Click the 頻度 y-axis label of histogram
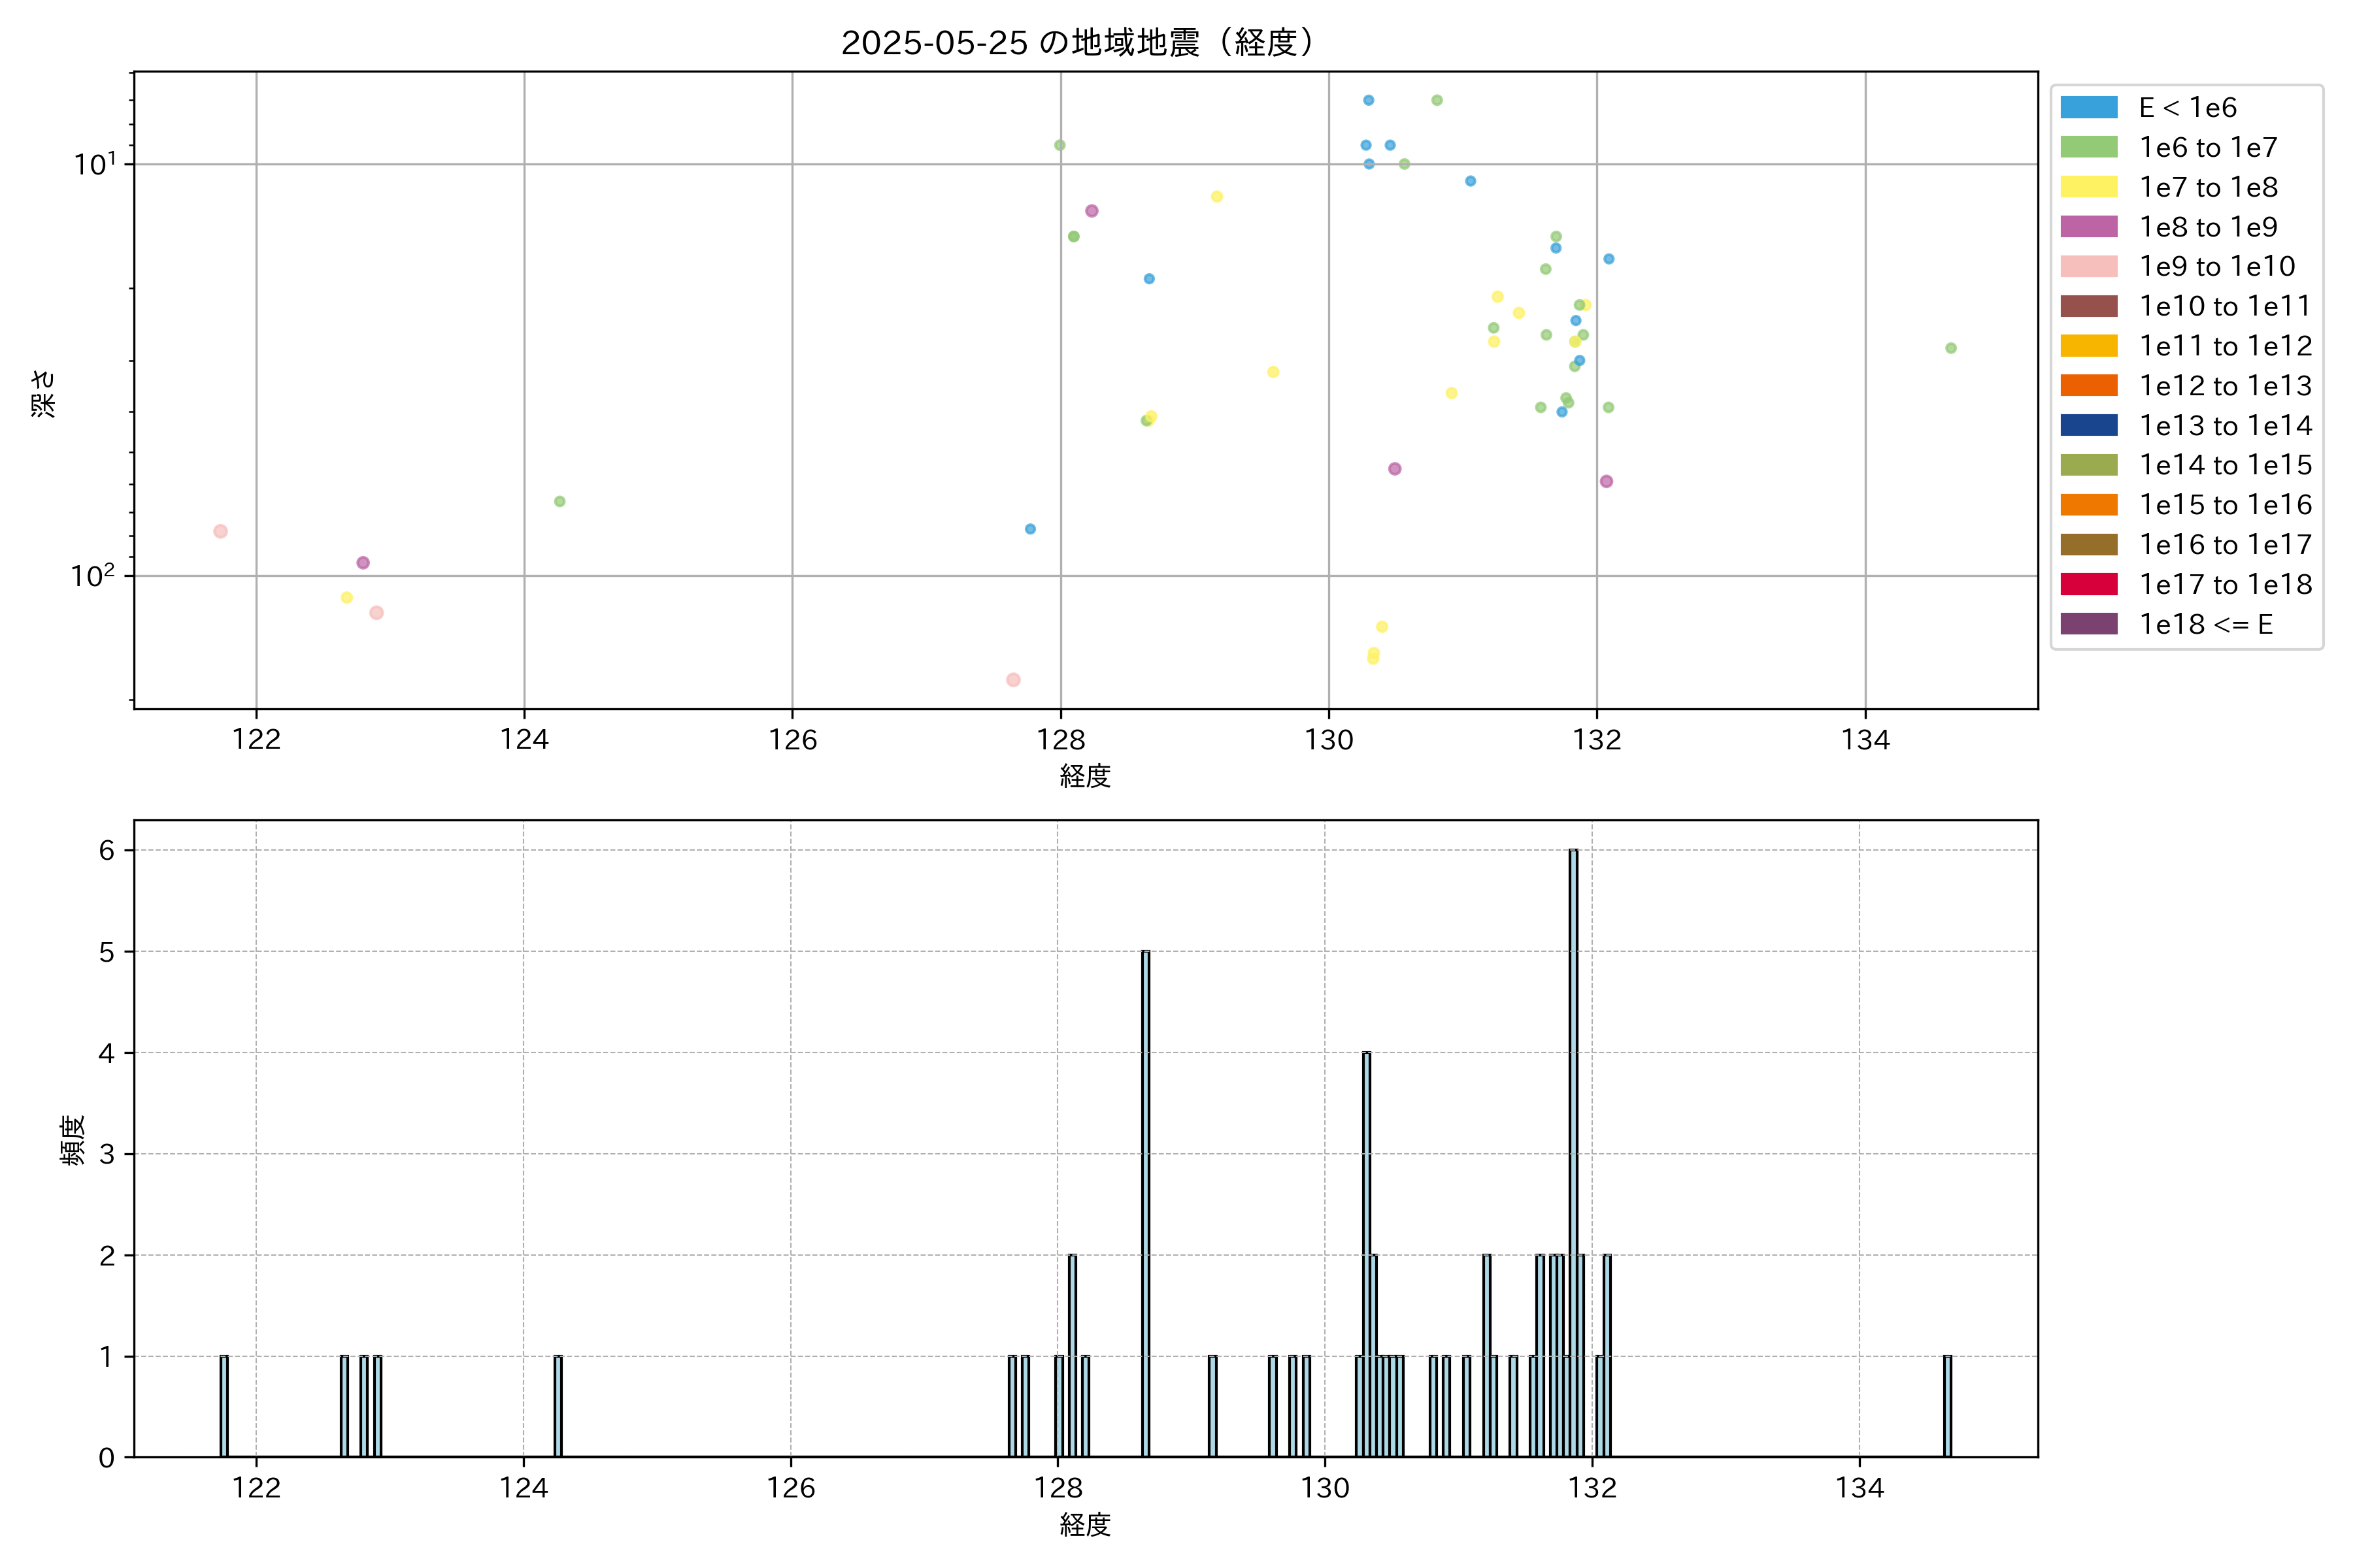2353x1568 pixels. (x=72, y=1140)
